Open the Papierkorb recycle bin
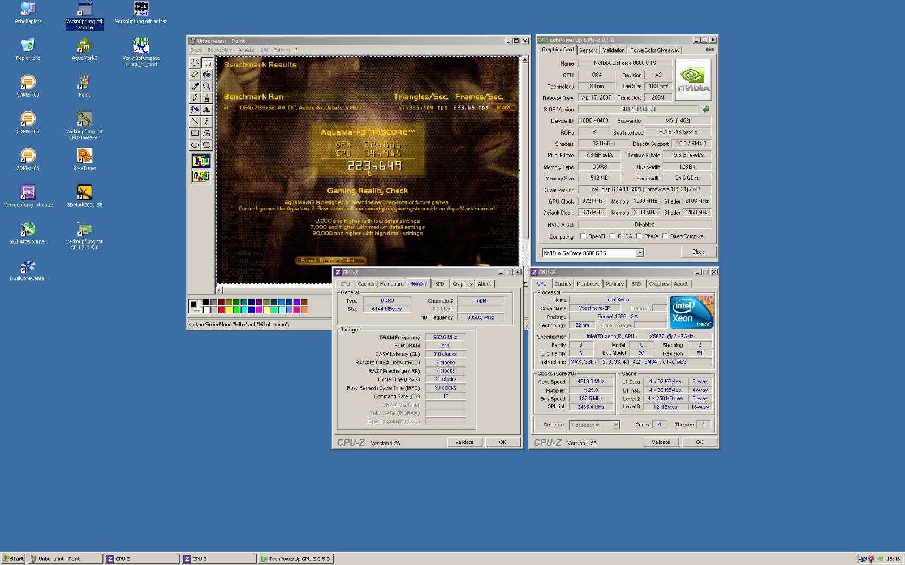The image size is (905, 565). [x=28, y=50]
